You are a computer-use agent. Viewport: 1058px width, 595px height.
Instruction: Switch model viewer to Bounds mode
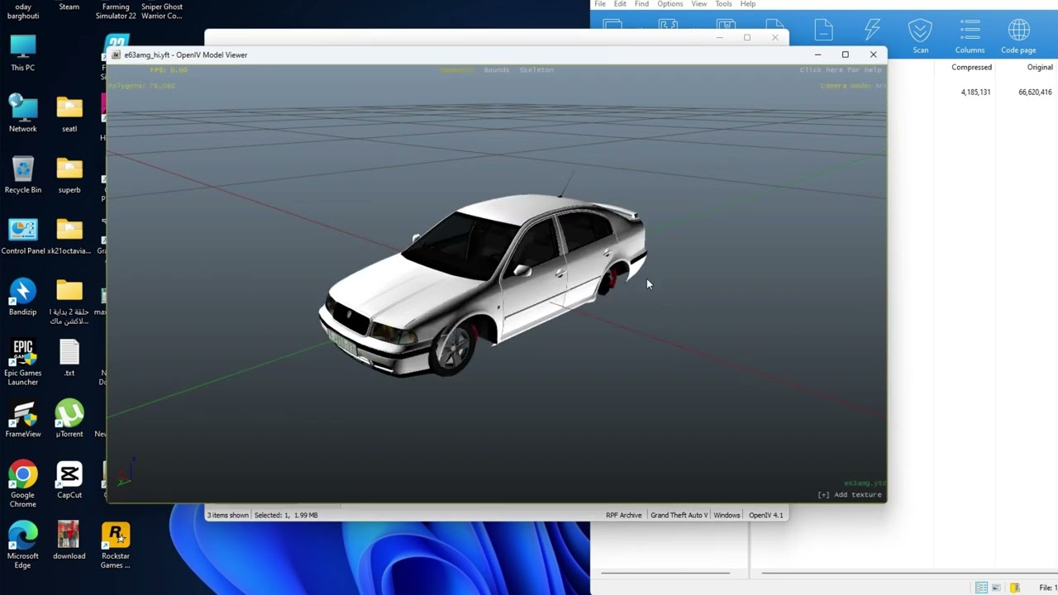pyautogui.click(x=497, y=70)
